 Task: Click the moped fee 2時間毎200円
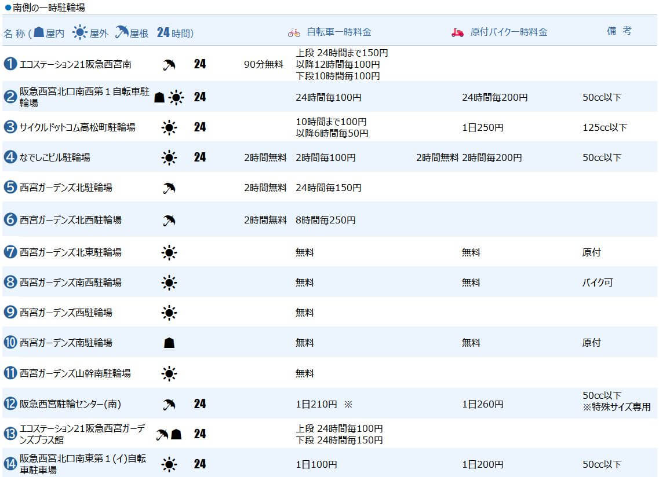(x=491, y=157)
